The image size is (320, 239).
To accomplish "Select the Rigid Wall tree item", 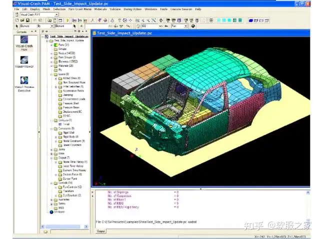I will pyautogui.click(x=68, y=133).
